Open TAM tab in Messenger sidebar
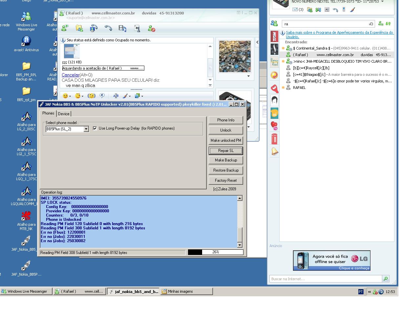This screenshot has height=336, width=420. click(x=274, y=36)
